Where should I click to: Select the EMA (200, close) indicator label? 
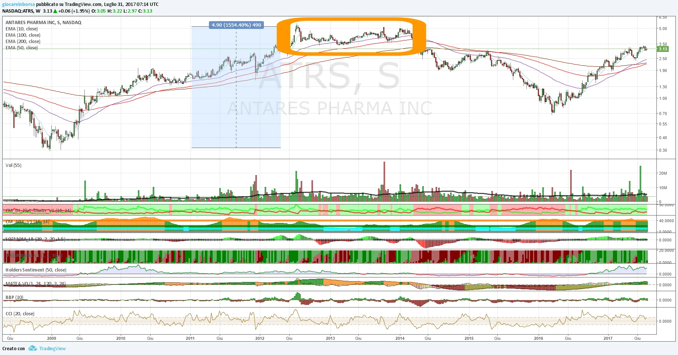[23, 42]
